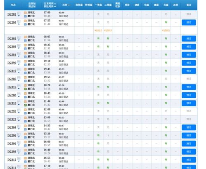Click the 车次 column header
The height and width of the screenshot is (169, 206).
pyautogui.click(x=13, y=5)
